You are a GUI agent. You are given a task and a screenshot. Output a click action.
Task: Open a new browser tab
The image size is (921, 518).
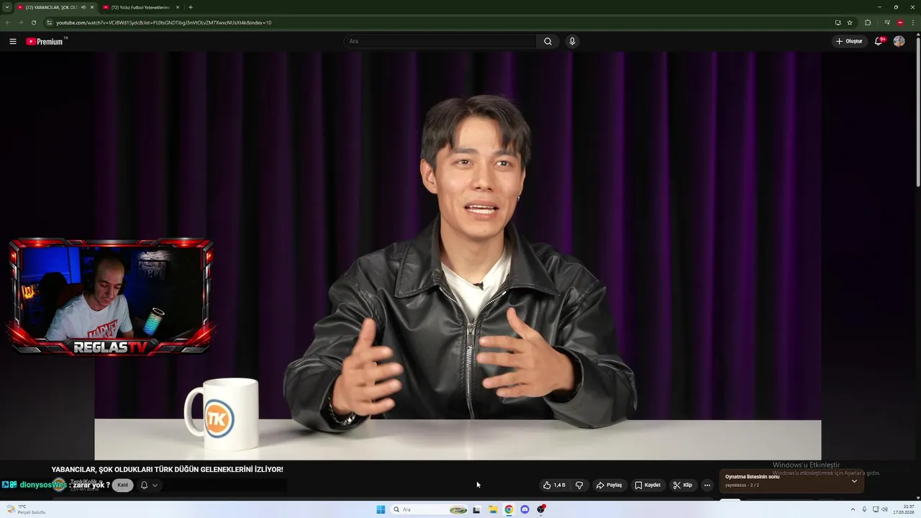(190, 7)
